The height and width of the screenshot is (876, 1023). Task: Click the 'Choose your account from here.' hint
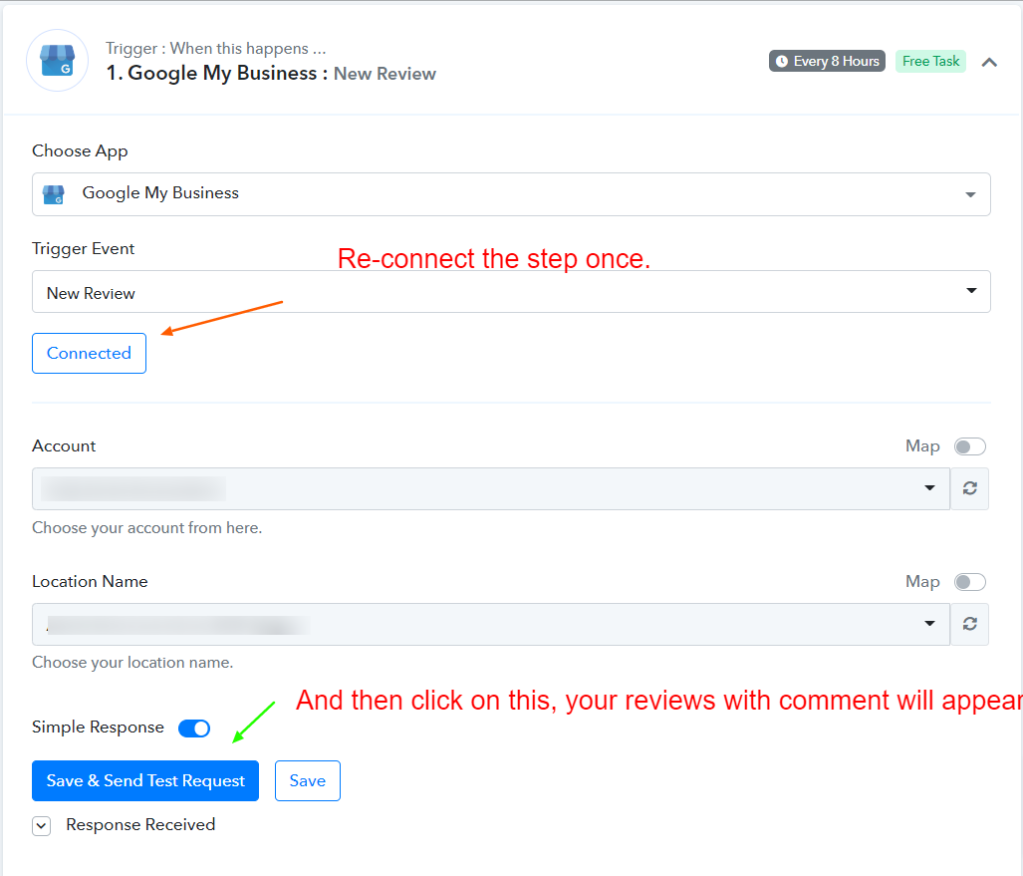[146, 527]
